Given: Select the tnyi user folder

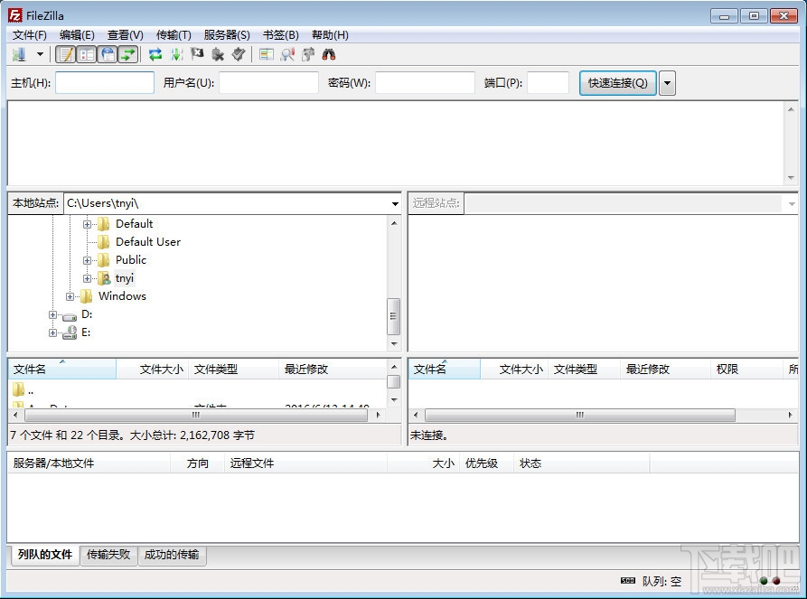Looking at the screenshot, I should [x=125, y=278].
